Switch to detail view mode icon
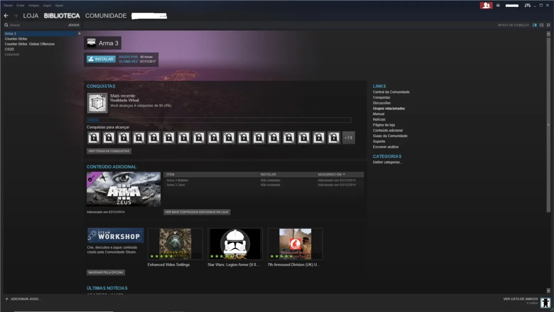The width and height of the screenshot is (554, 312). pyautogui.click(x=534, y=25)
